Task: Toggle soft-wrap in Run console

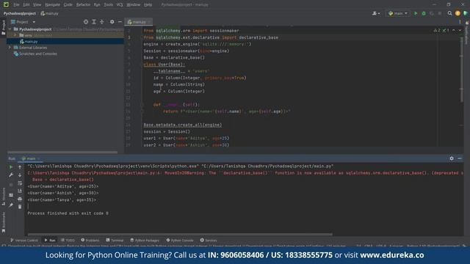Action: (x=20, y=183)
